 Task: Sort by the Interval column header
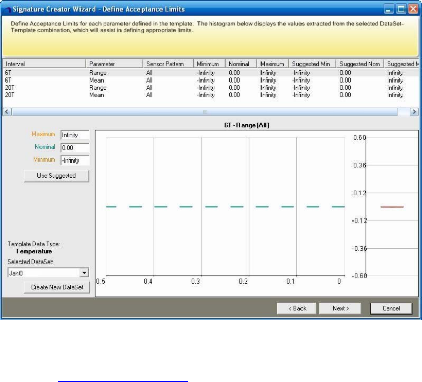click(x=44, y=64)
